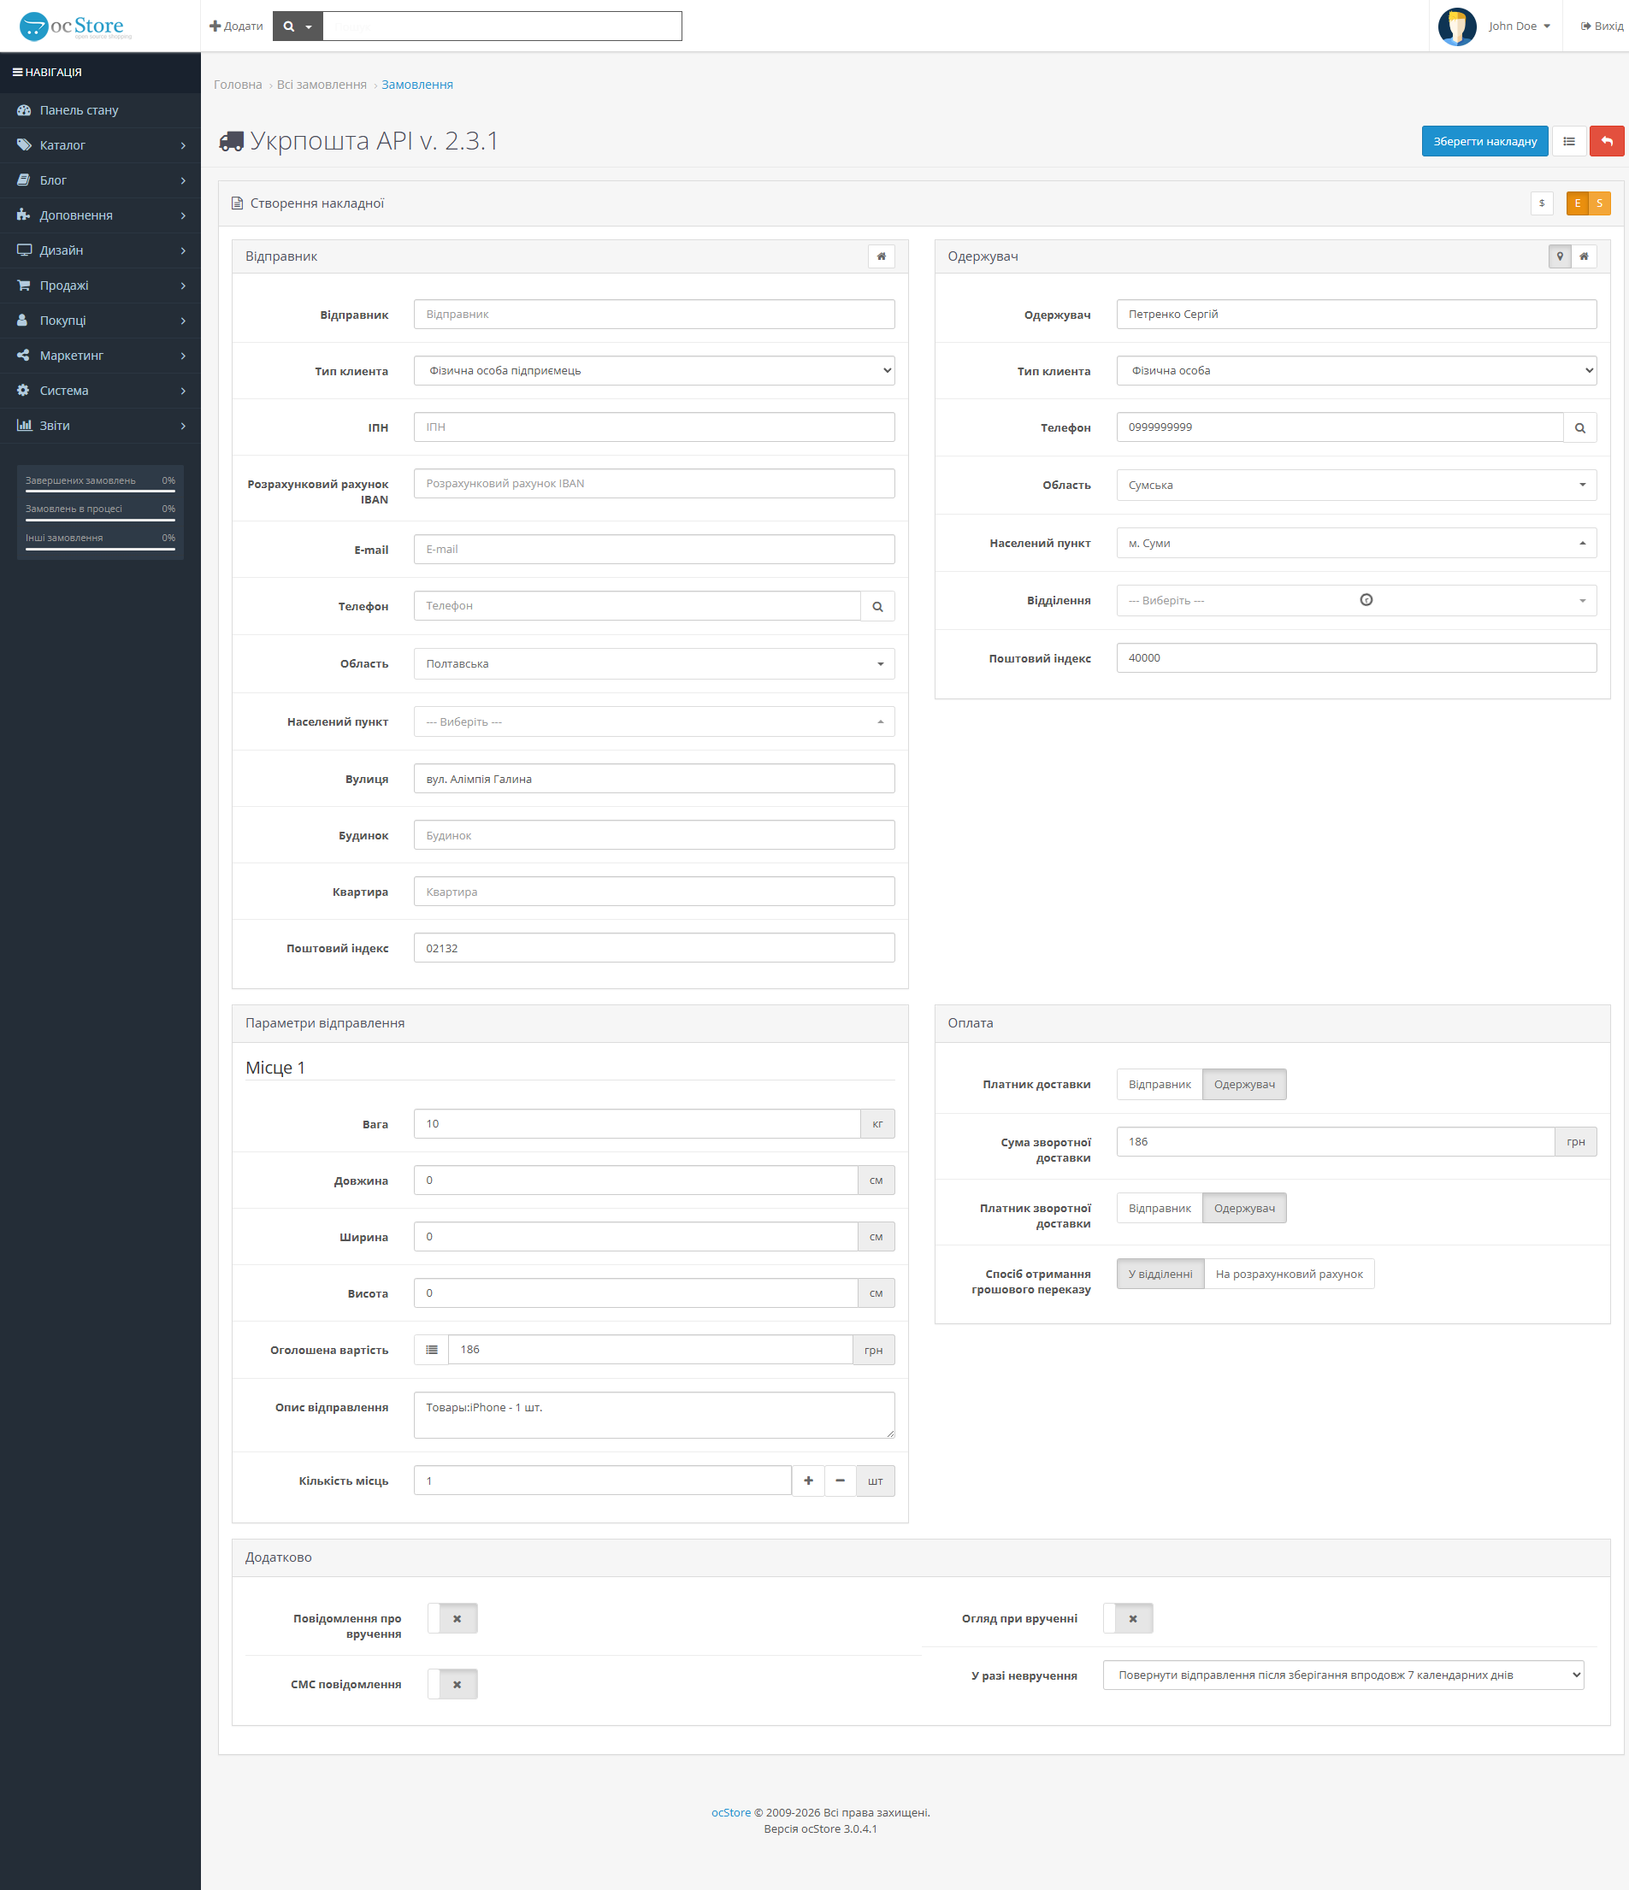Click the ocStore logo
1629x1890 pixels.
click(x=76, y=26)
